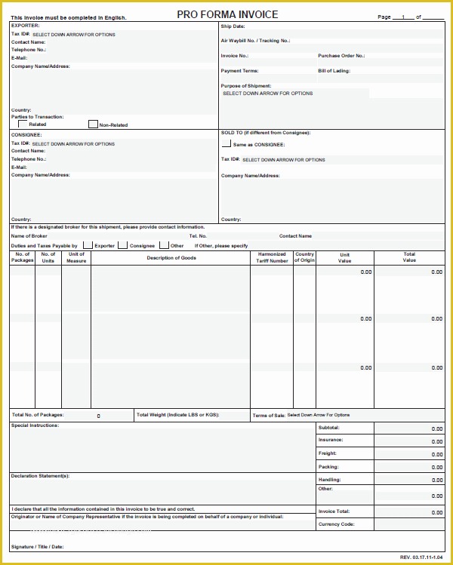The height and width of the screenshot is (565, 453).
Task: Click the Total No. of Packages field
Action: click(98, 416)
